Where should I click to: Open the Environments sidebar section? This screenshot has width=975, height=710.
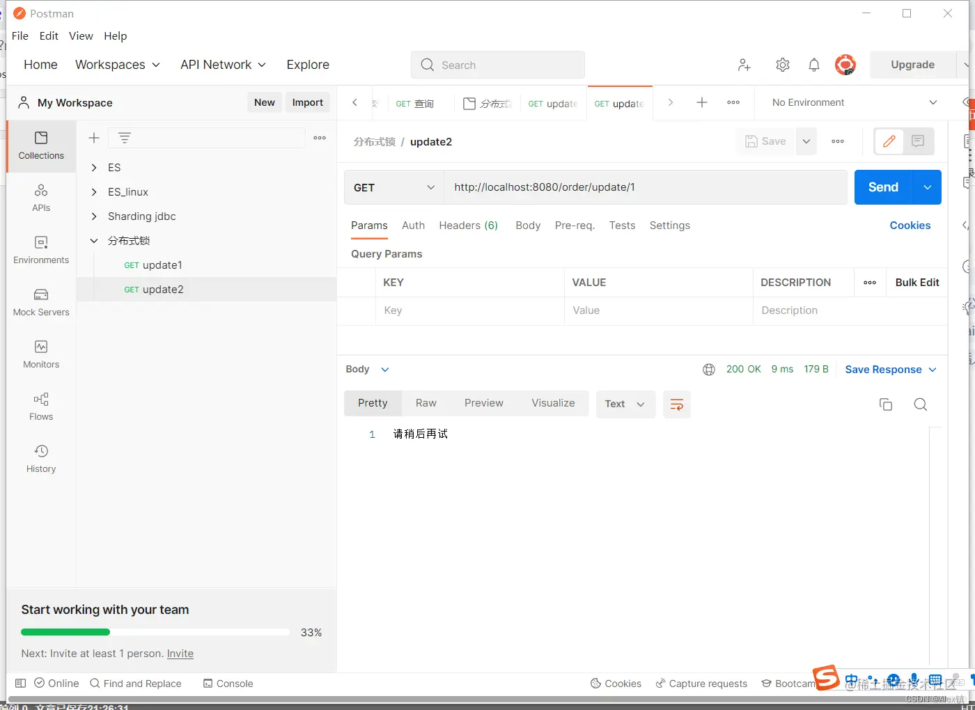pyautogui.click(x=41, y=250)
